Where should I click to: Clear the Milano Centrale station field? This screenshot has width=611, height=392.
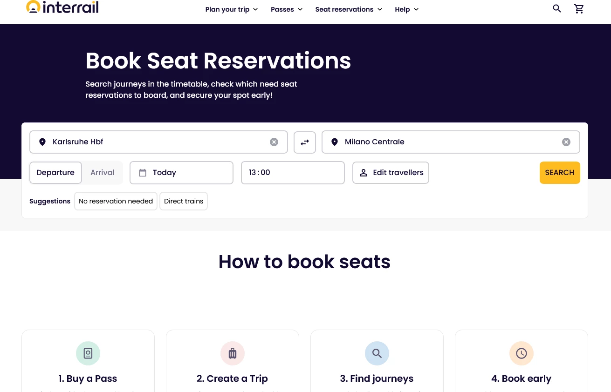(x=566, y=142)
